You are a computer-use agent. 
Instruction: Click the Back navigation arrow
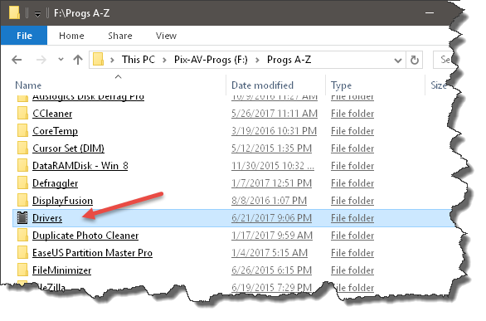pyautogui.click(x=17, y=60)
